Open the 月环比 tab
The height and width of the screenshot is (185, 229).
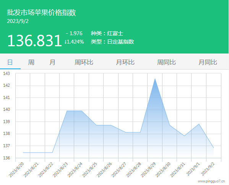click(x=125, y=62)
